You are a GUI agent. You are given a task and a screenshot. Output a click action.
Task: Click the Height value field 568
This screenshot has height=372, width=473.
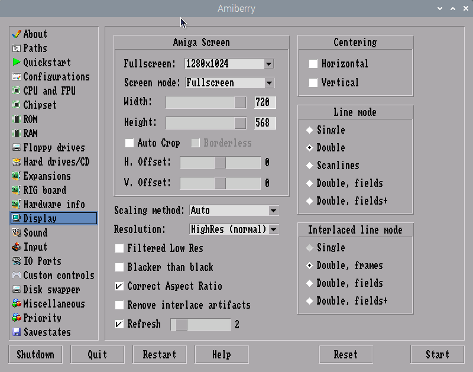[265, 123]
